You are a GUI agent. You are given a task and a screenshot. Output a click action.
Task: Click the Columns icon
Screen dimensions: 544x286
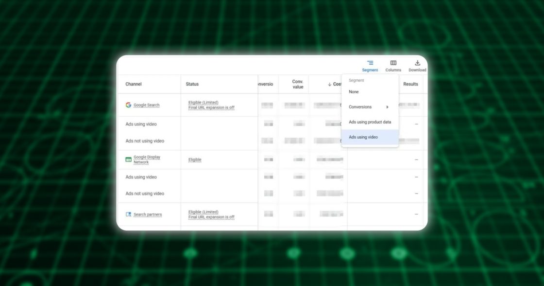[x=393, y=63]
